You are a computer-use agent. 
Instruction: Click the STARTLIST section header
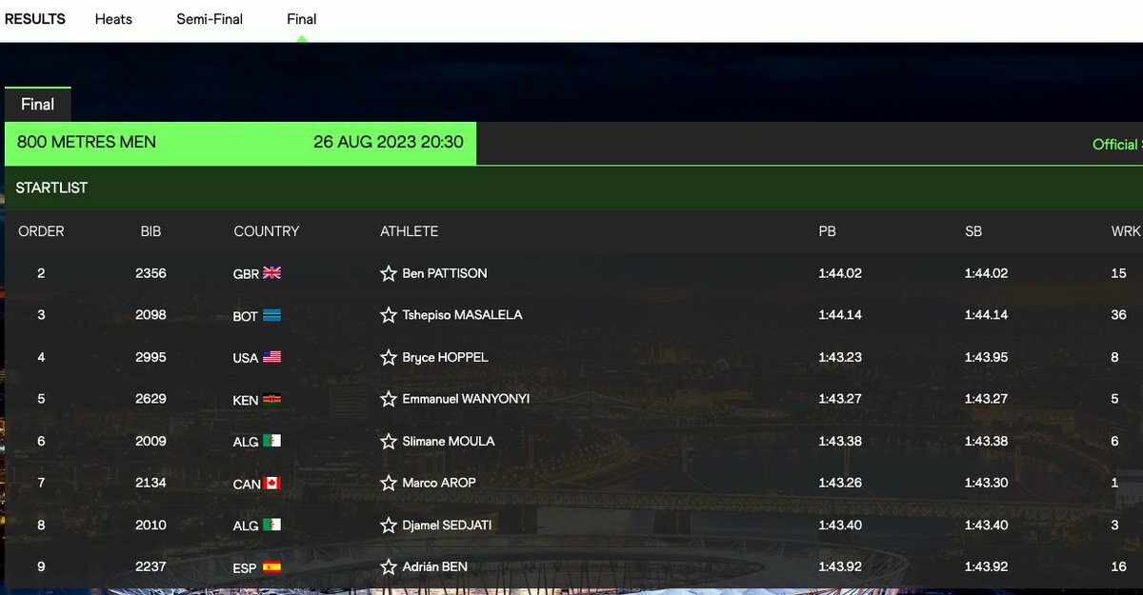(51, 188)
